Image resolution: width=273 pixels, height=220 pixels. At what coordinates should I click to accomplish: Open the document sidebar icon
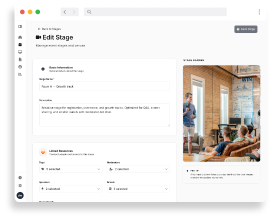20,59
